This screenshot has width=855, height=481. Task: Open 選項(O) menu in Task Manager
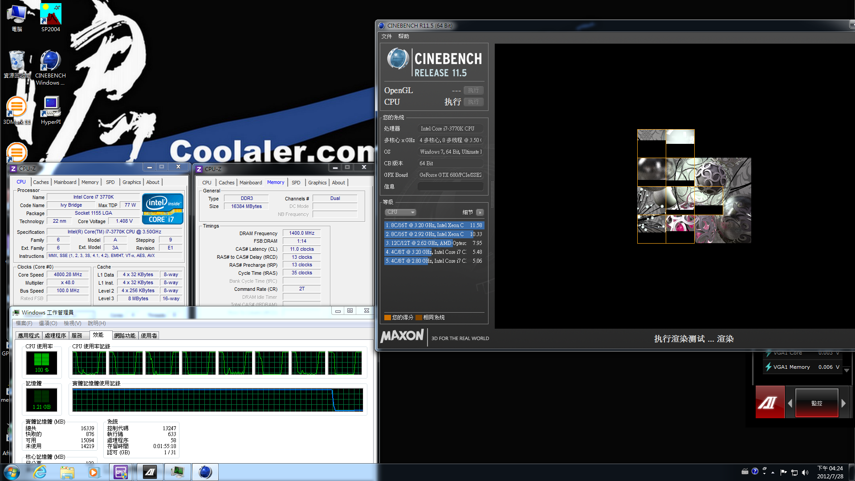pos(48,323)
